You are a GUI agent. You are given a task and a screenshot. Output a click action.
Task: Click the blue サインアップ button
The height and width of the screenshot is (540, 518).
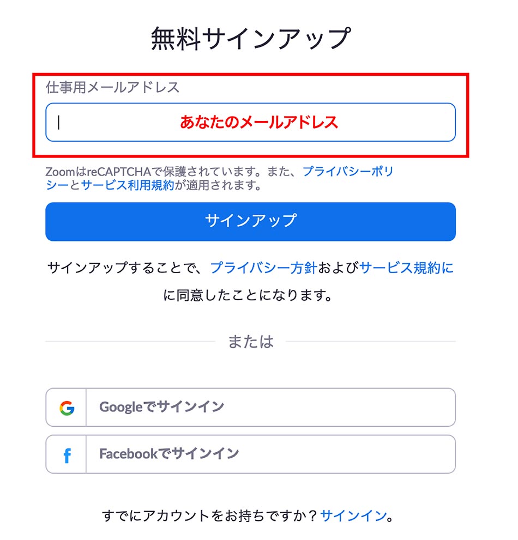pyautogui.click(x=251, y=221)
